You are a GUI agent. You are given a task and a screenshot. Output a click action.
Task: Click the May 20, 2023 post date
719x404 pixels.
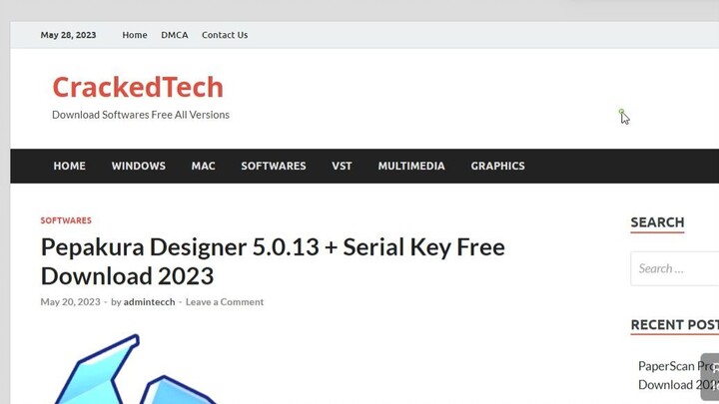pyautogui.click(x=70, y=302)
